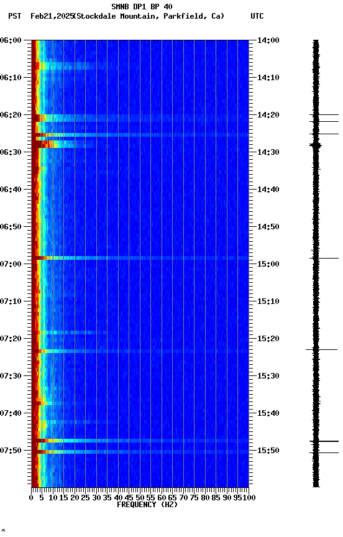Click the broadband event streak just before 15:00 UTC

[140, 258]
